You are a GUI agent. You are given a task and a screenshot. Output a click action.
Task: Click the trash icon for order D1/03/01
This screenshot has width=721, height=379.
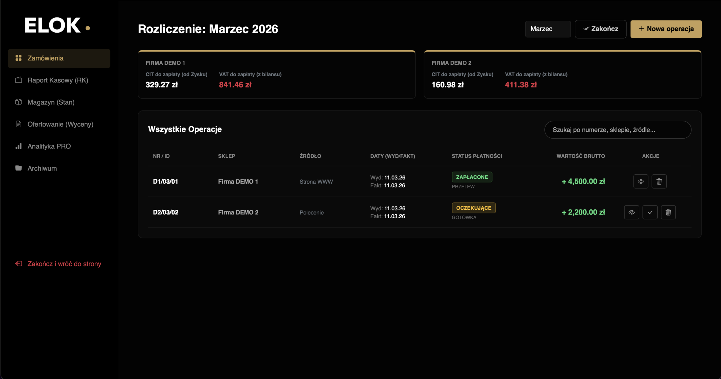659,181
